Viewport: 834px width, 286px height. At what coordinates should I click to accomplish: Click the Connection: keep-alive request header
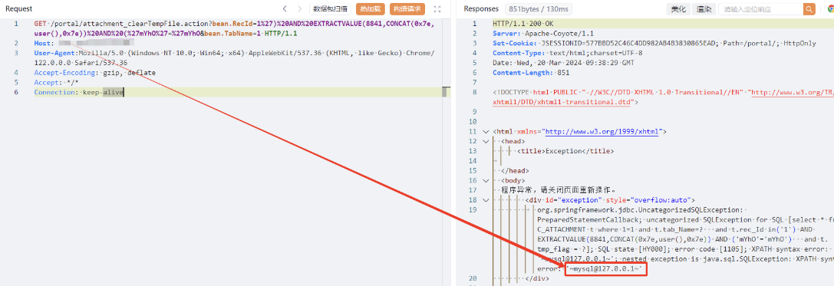(79, 92)
